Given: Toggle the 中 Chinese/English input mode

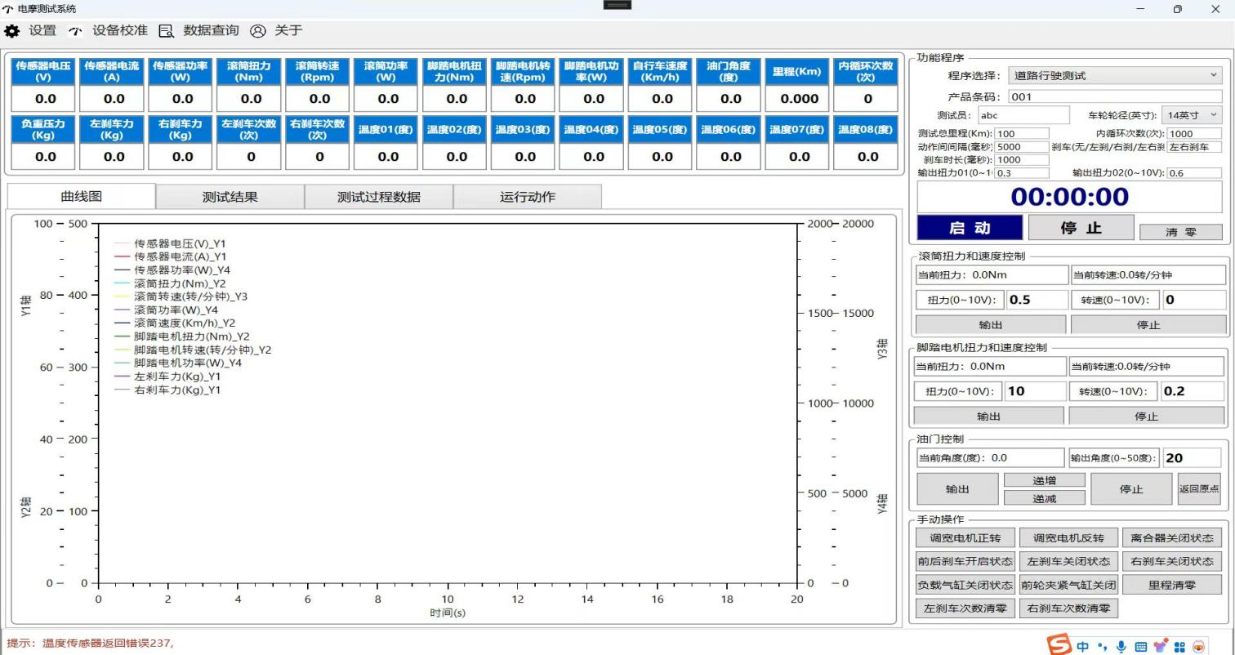Looking at the screenshot, I should coord(1083,647).
